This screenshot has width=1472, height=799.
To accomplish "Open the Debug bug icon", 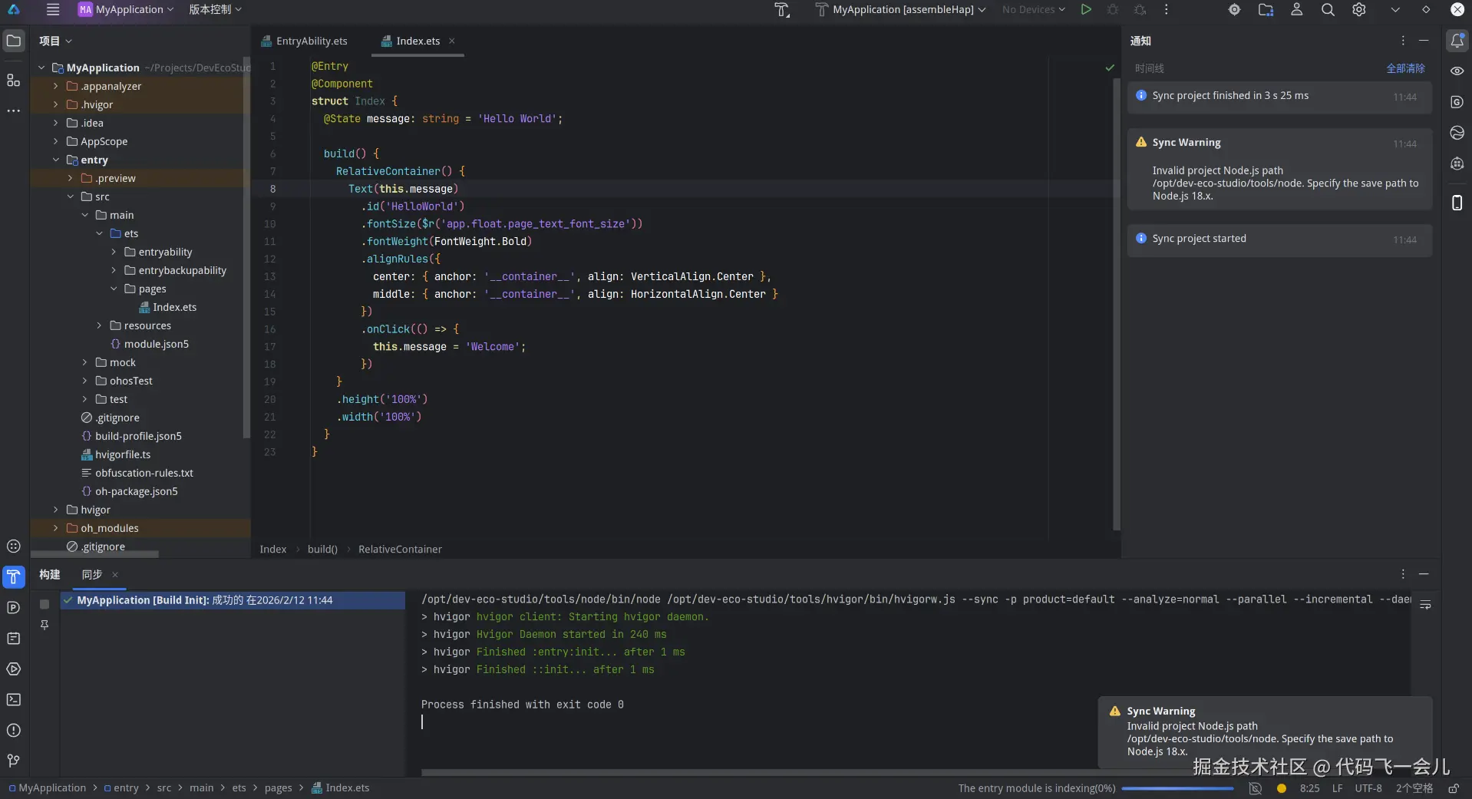I will pyautogui.click(x=1112, y=10).
